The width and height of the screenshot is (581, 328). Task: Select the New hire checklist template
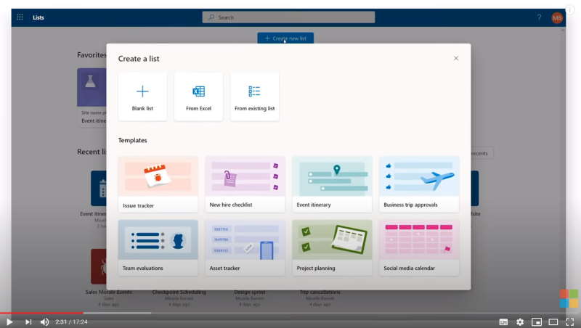245,184
